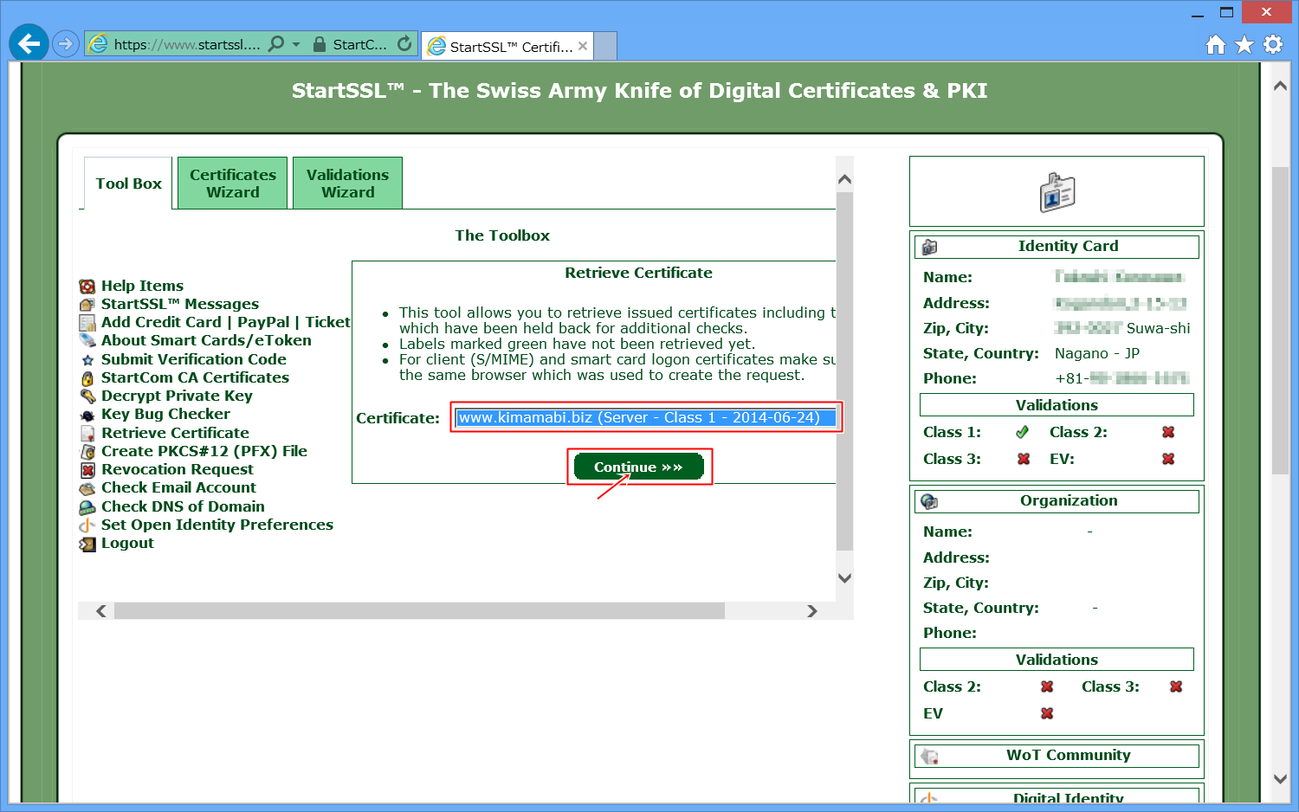Switch to Validations Wizard tab
1299x812 pixels.
pos(347,184)
